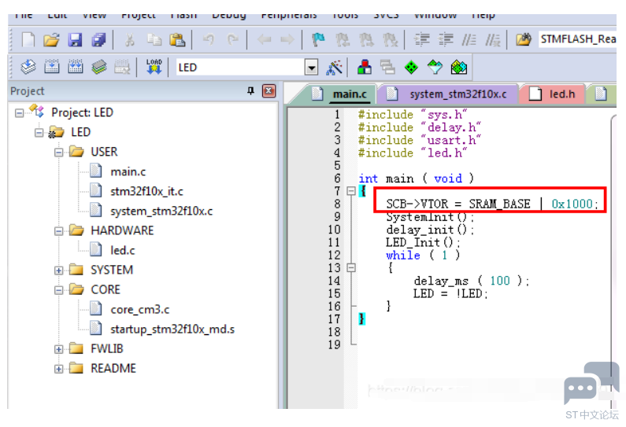The height and width of the screenshot is (427, 626).
Task: Cut selection using the scissors icon
Action: pyautogui.click(x=129, y=40)
